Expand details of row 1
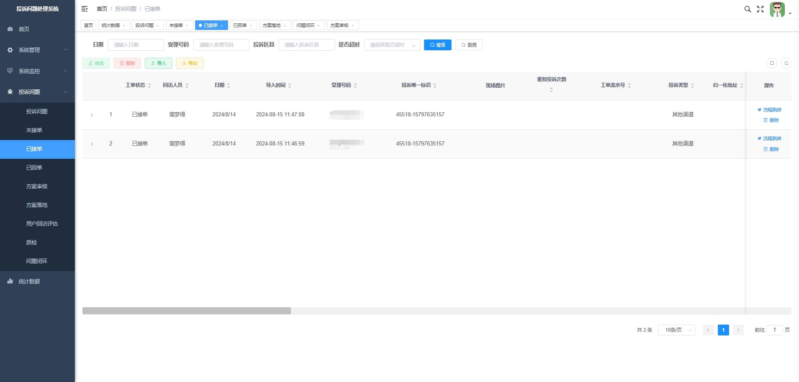This screenshot has height=382, width=799. (x=92, y=115)
